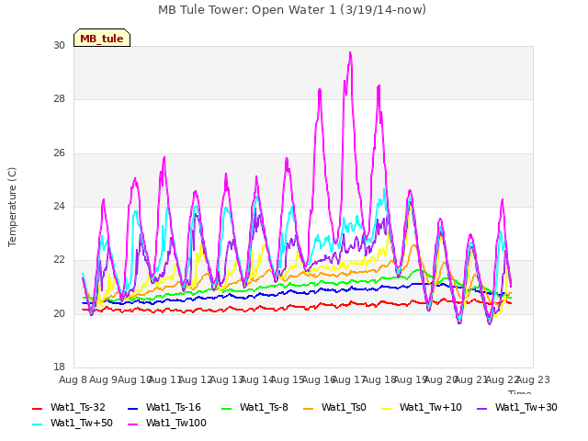This screenshot has width=588, height=441.
Task: Click the 22 y-axis tick label
Action: coord(59,259)
